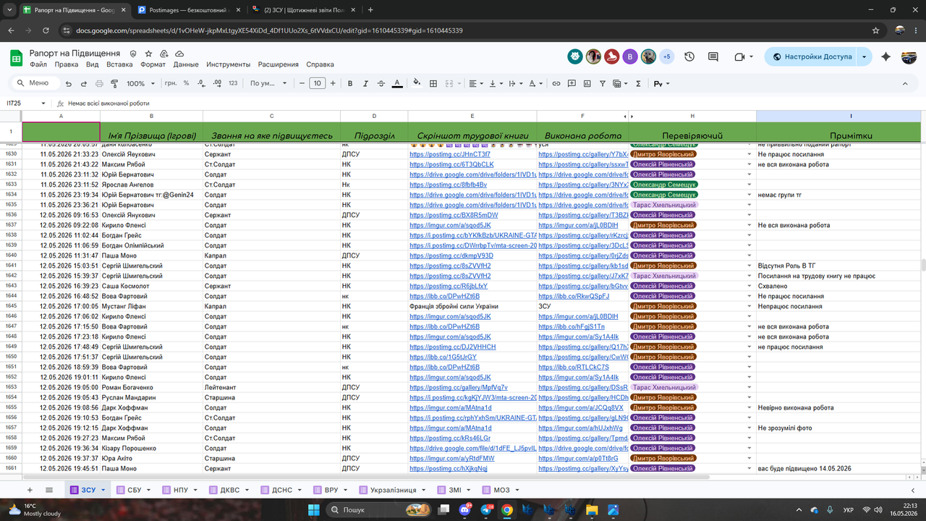Switch to the Укрзалізниця sheet tab
The height and width of the screenshot is (521, 926).
[x=392, y=490]
